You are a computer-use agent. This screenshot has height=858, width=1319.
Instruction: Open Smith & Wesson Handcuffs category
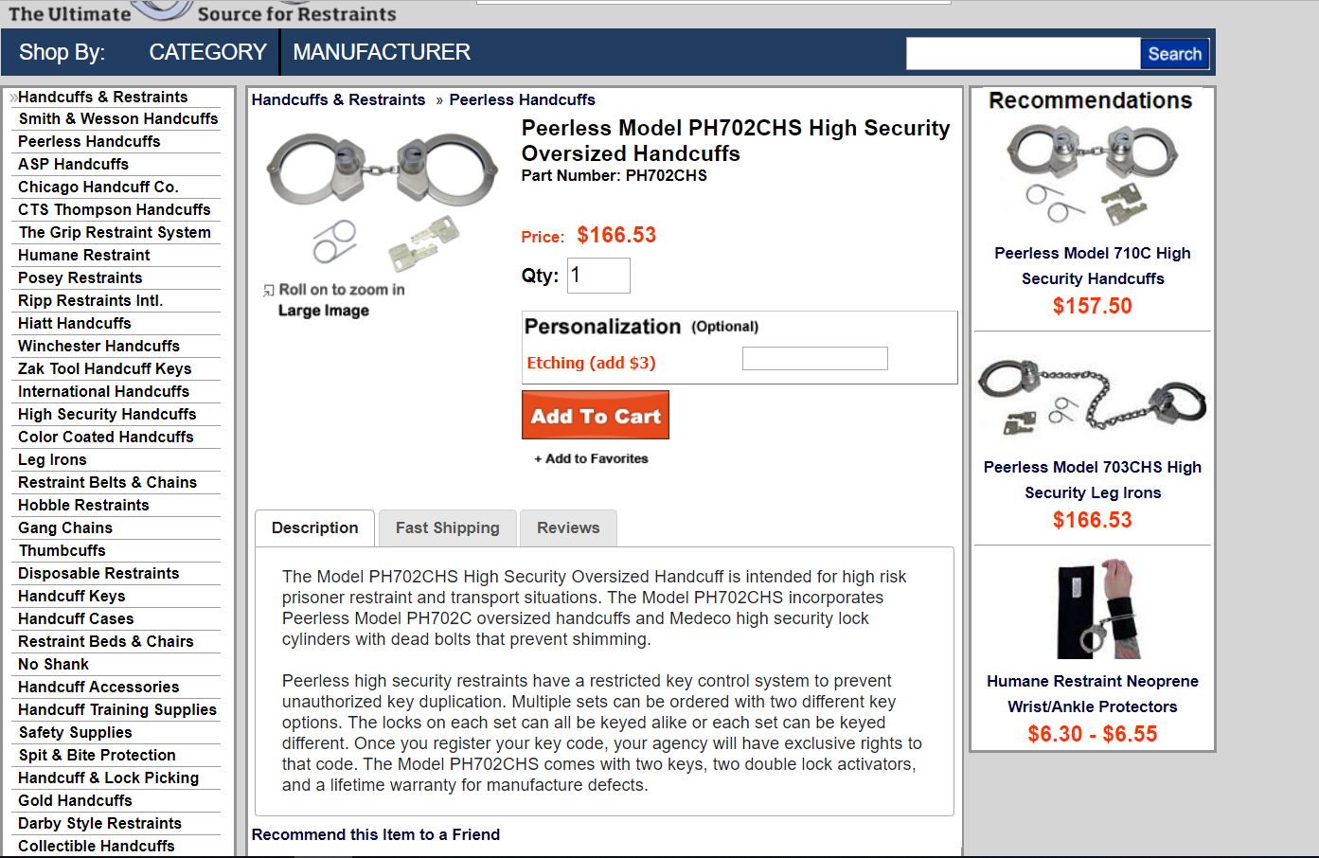tap(118, 119)
